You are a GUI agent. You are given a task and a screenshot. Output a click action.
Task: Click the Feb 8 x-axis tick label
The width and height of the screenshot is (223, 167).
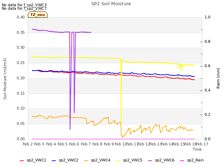97,144
